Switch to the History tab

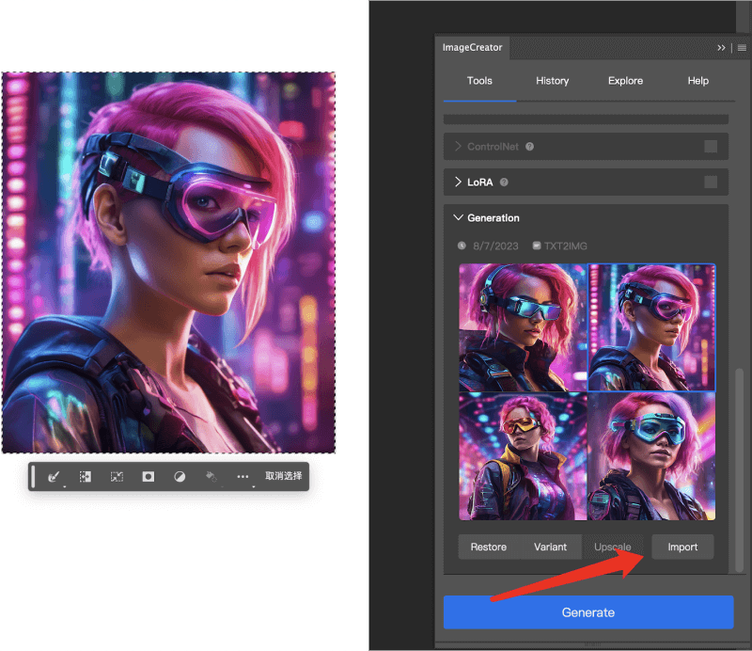[552, 81]
